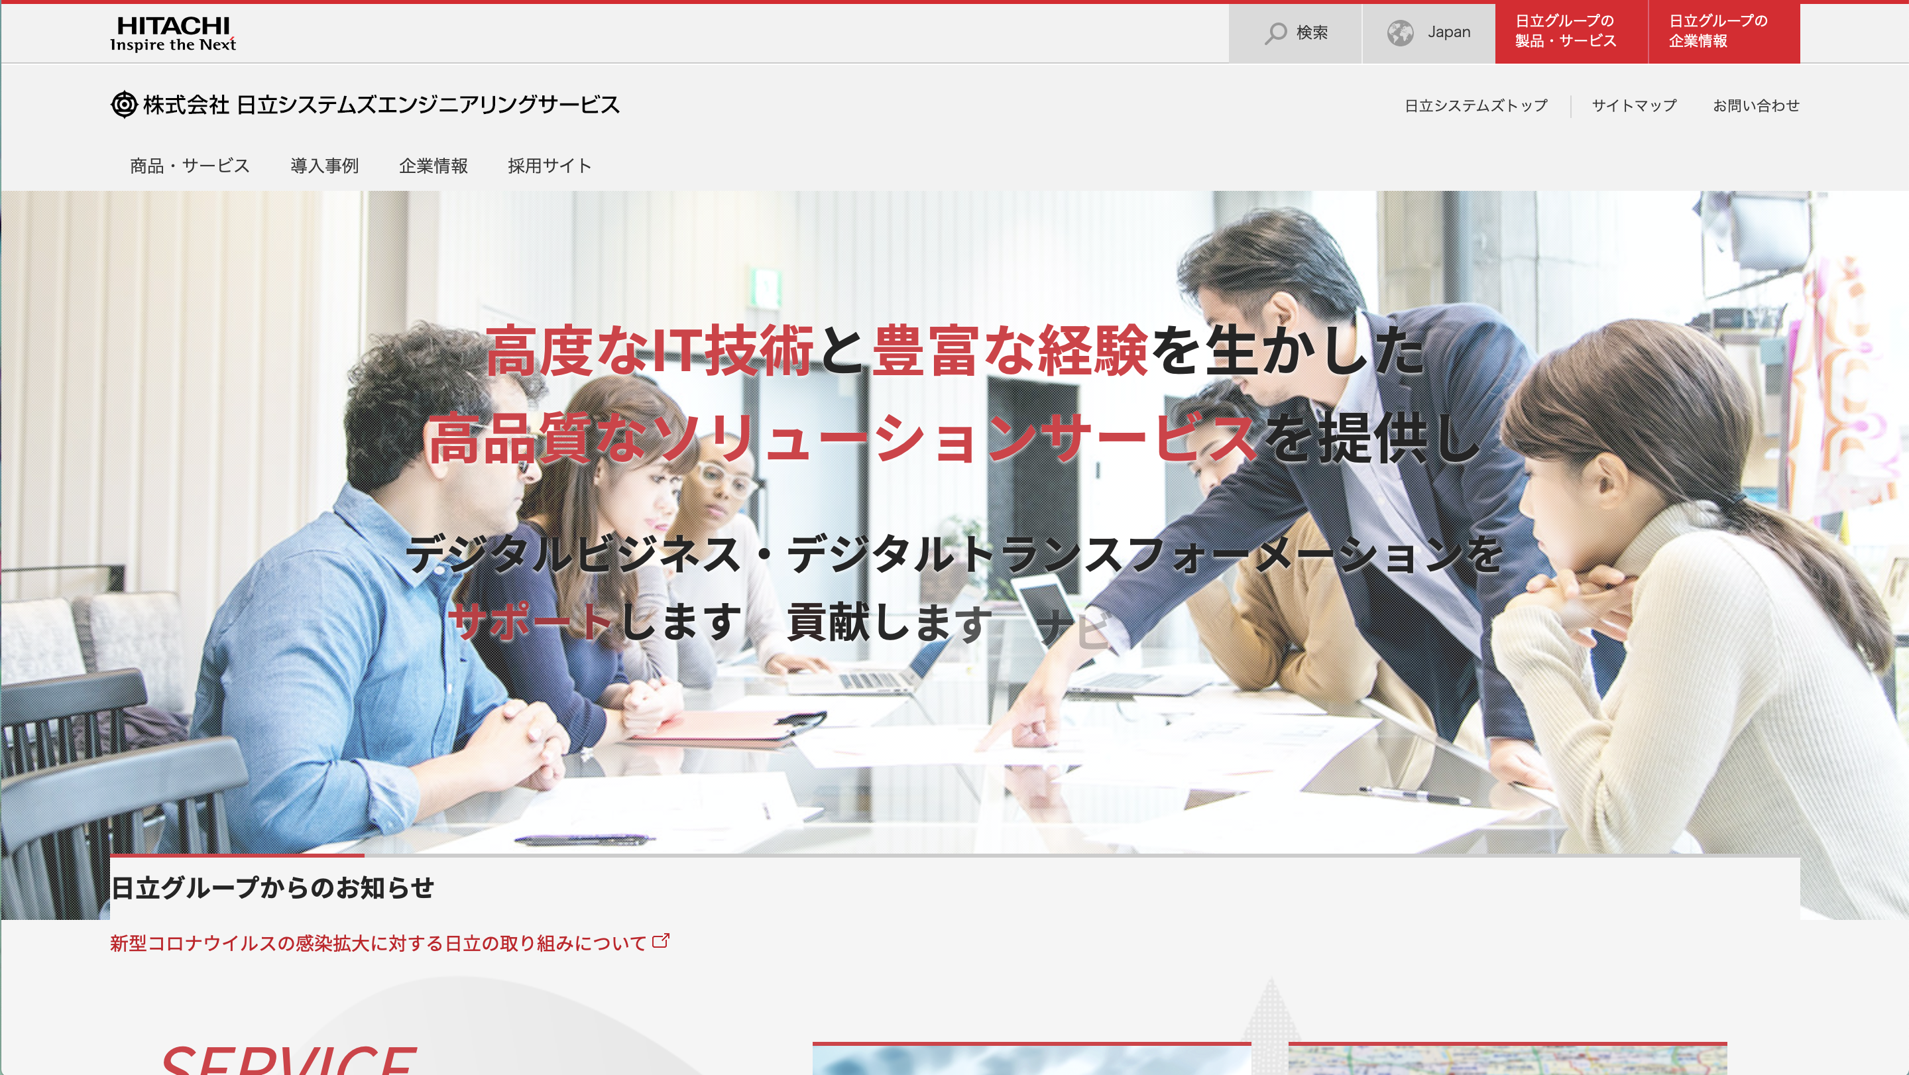Screen dimensions: 1909x1075
Task: Click hero text 高品質なソリューションサービスを提供し
Action: tap(954, 439)
